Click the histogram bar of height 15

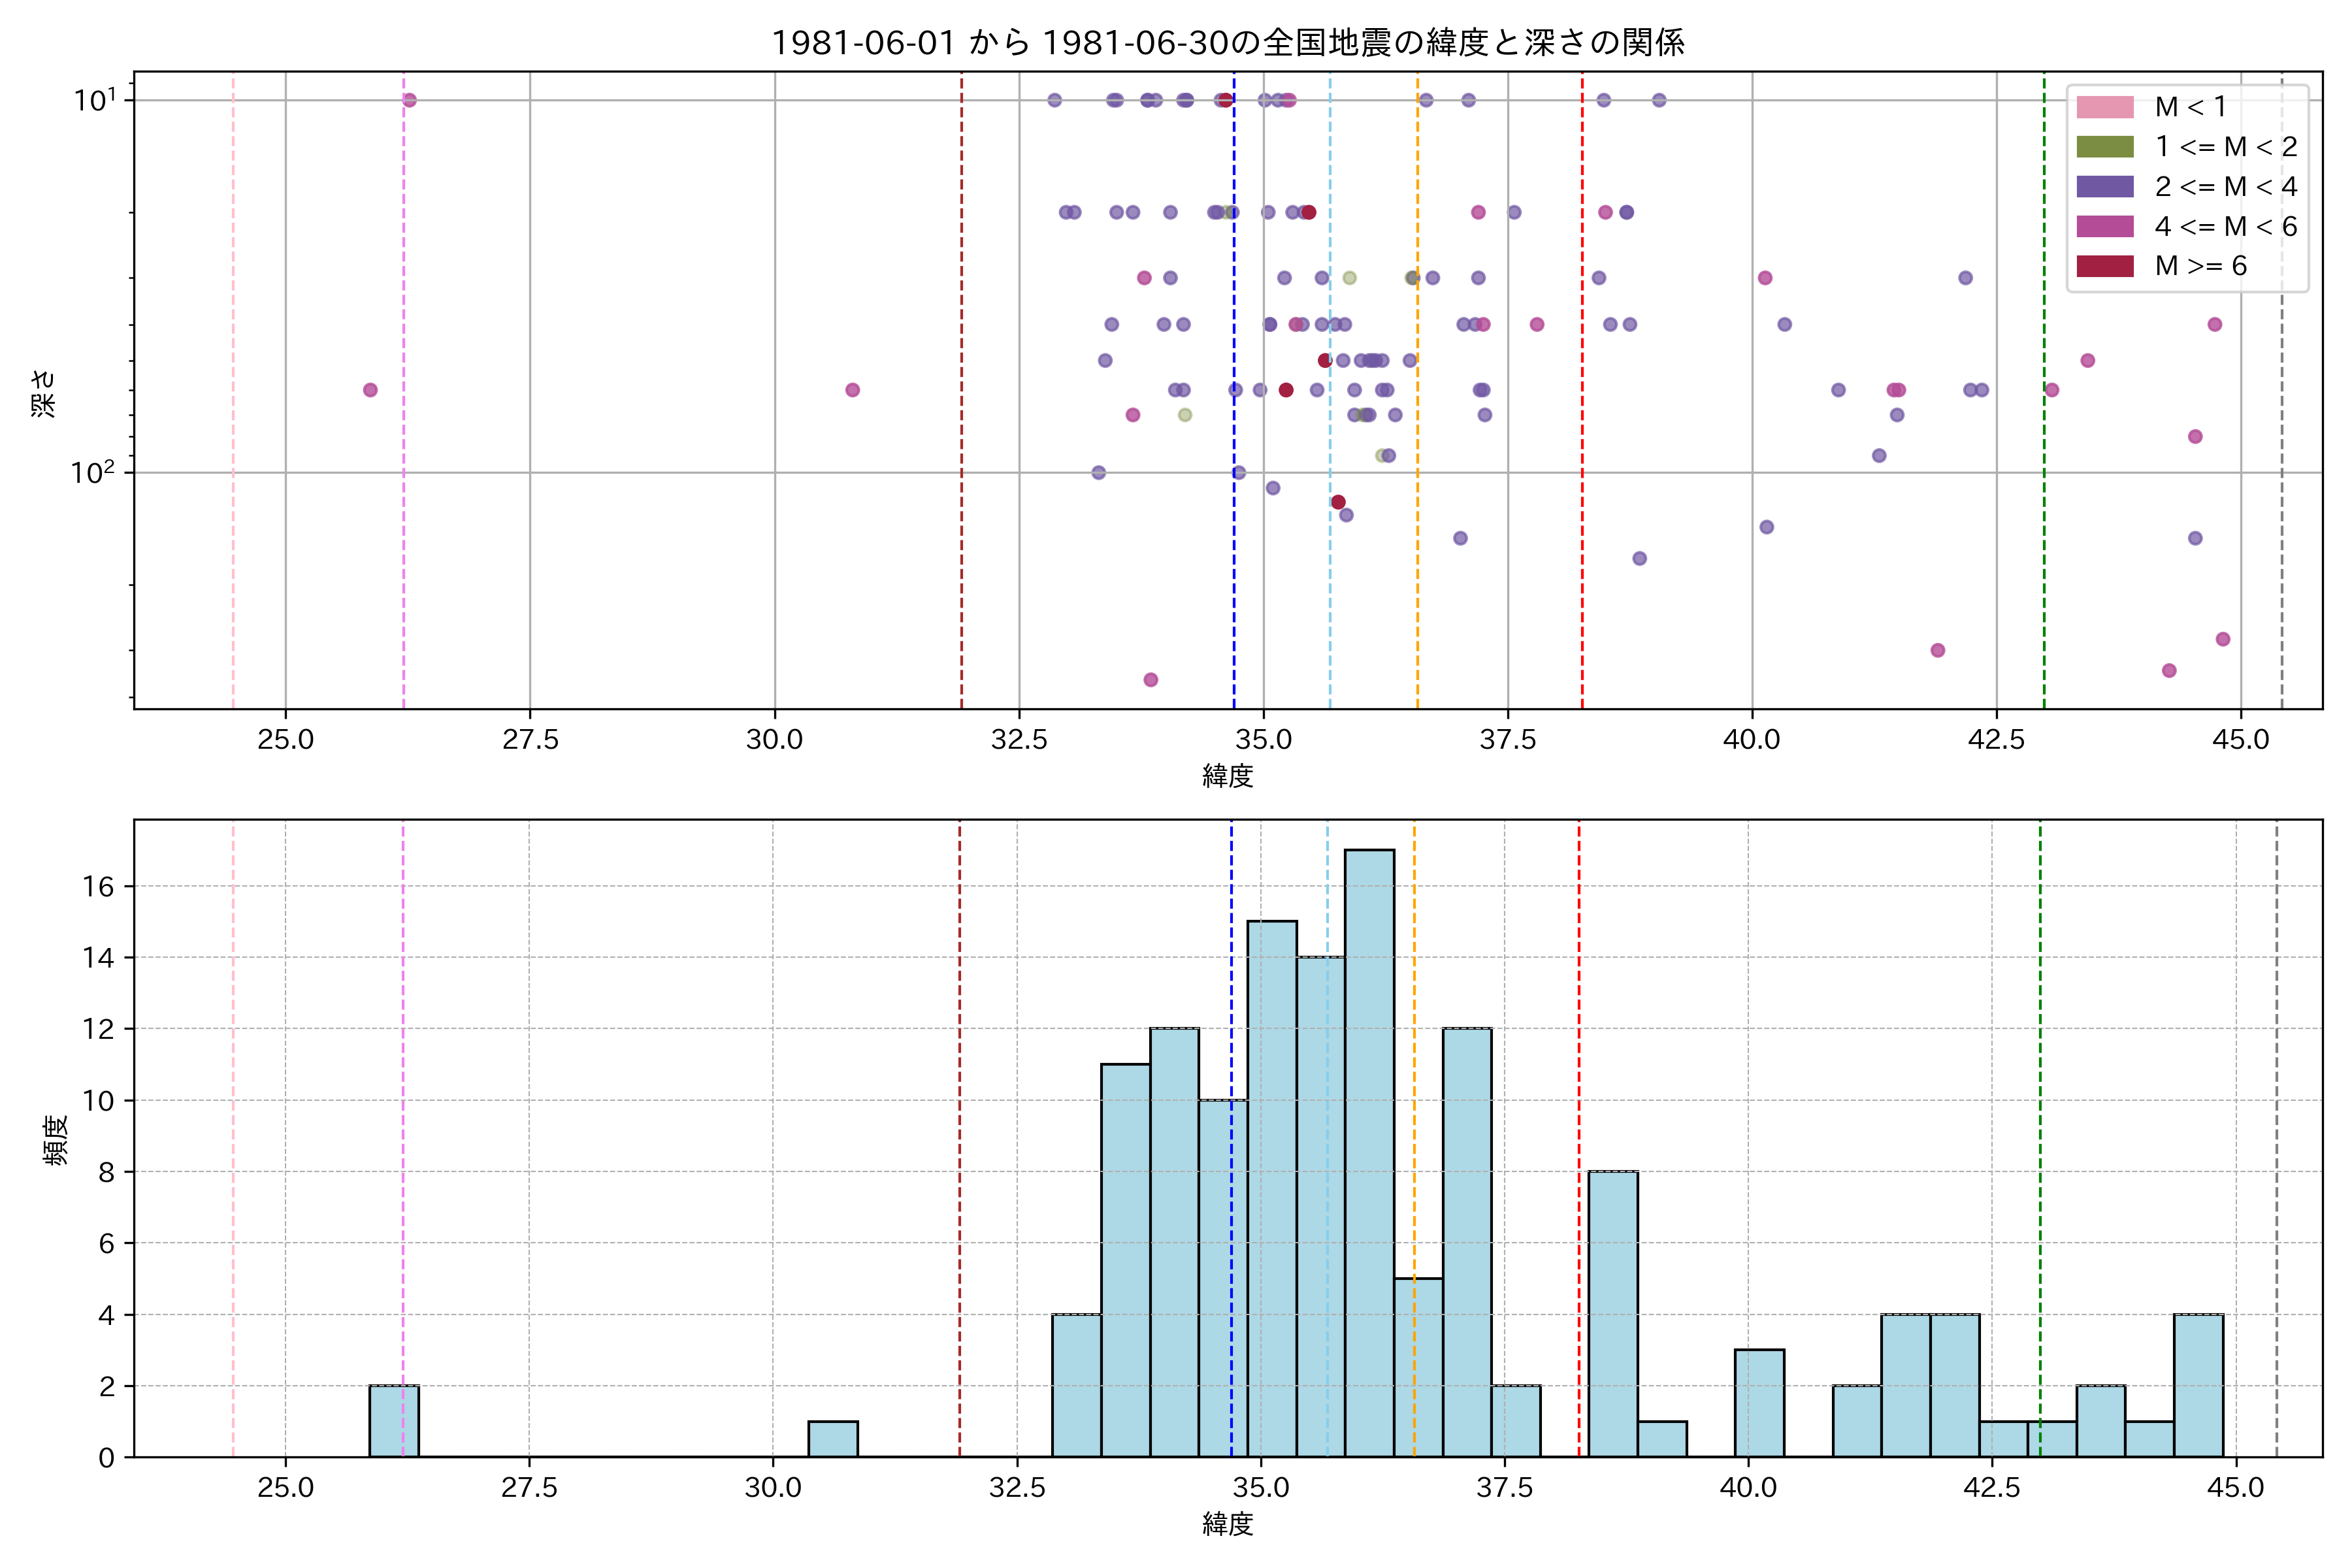click(1272, 1189)
